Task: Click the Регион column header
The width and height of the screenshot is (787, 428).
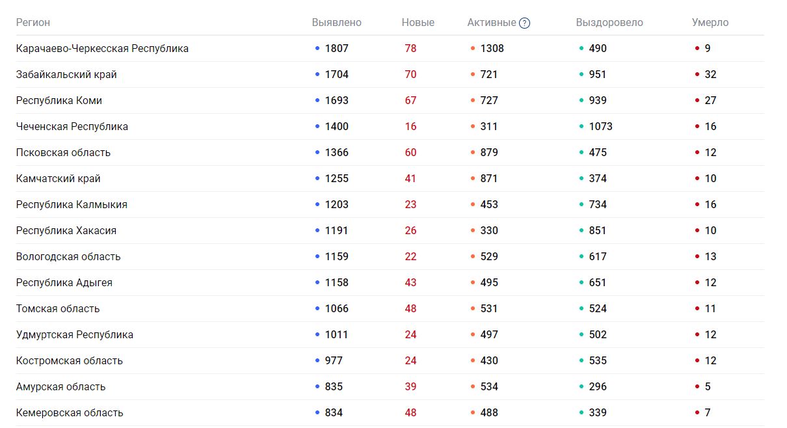Action: 33,23
